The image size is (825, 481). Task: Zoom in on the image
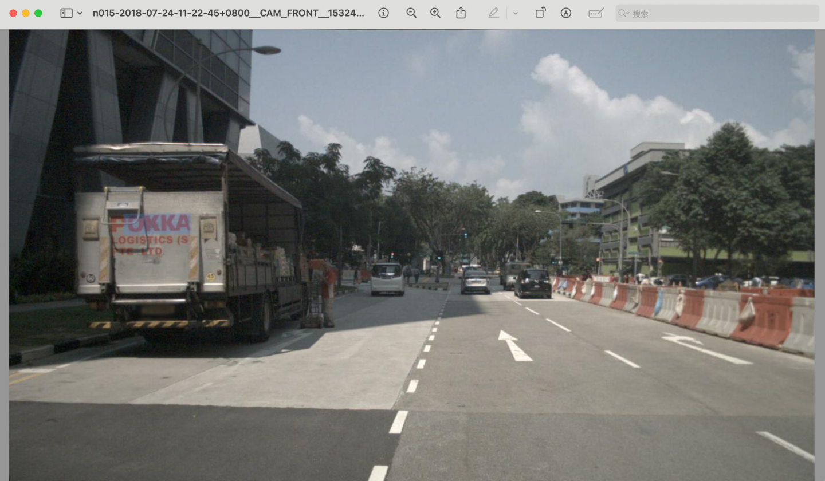pos(435,13)
